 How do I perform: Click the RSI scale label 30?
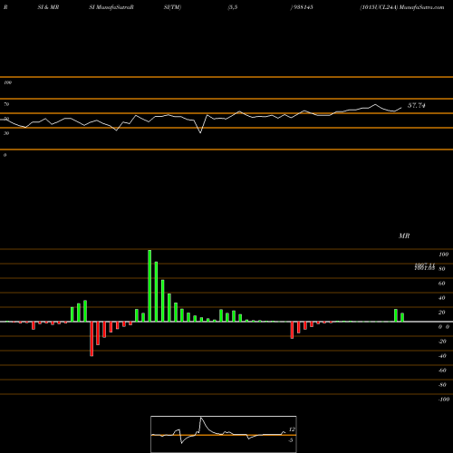6,133
